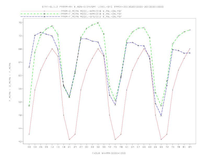Click the x-axis forecast hour label 24
Viewport: 207px width, 160px height.
click(75, 147)
